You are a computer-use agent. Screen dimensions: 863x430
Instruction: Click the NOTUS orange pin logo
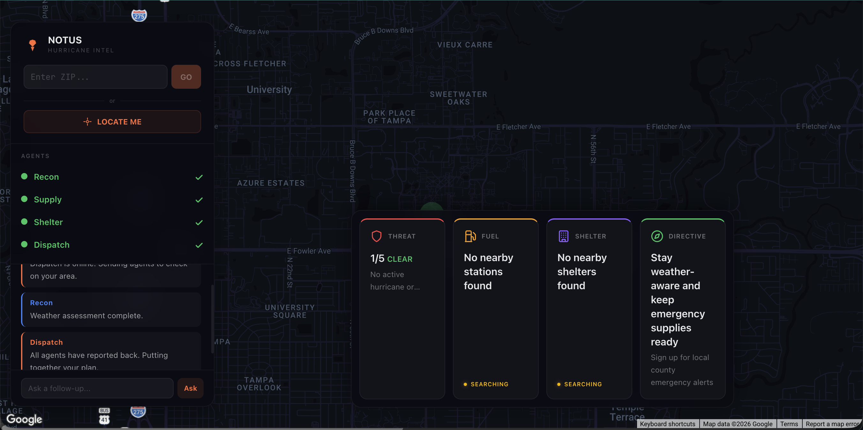point(33,45)
